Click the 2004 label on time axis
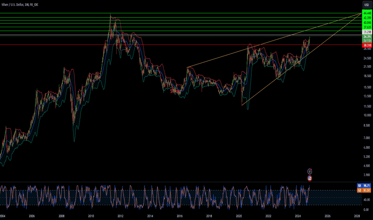The height and width of the screenshot is (220, 373). tap(2, 216)
